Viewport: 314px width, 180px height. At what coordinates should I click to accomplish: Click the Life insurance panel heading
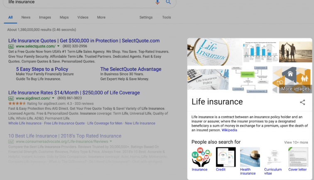217,102
